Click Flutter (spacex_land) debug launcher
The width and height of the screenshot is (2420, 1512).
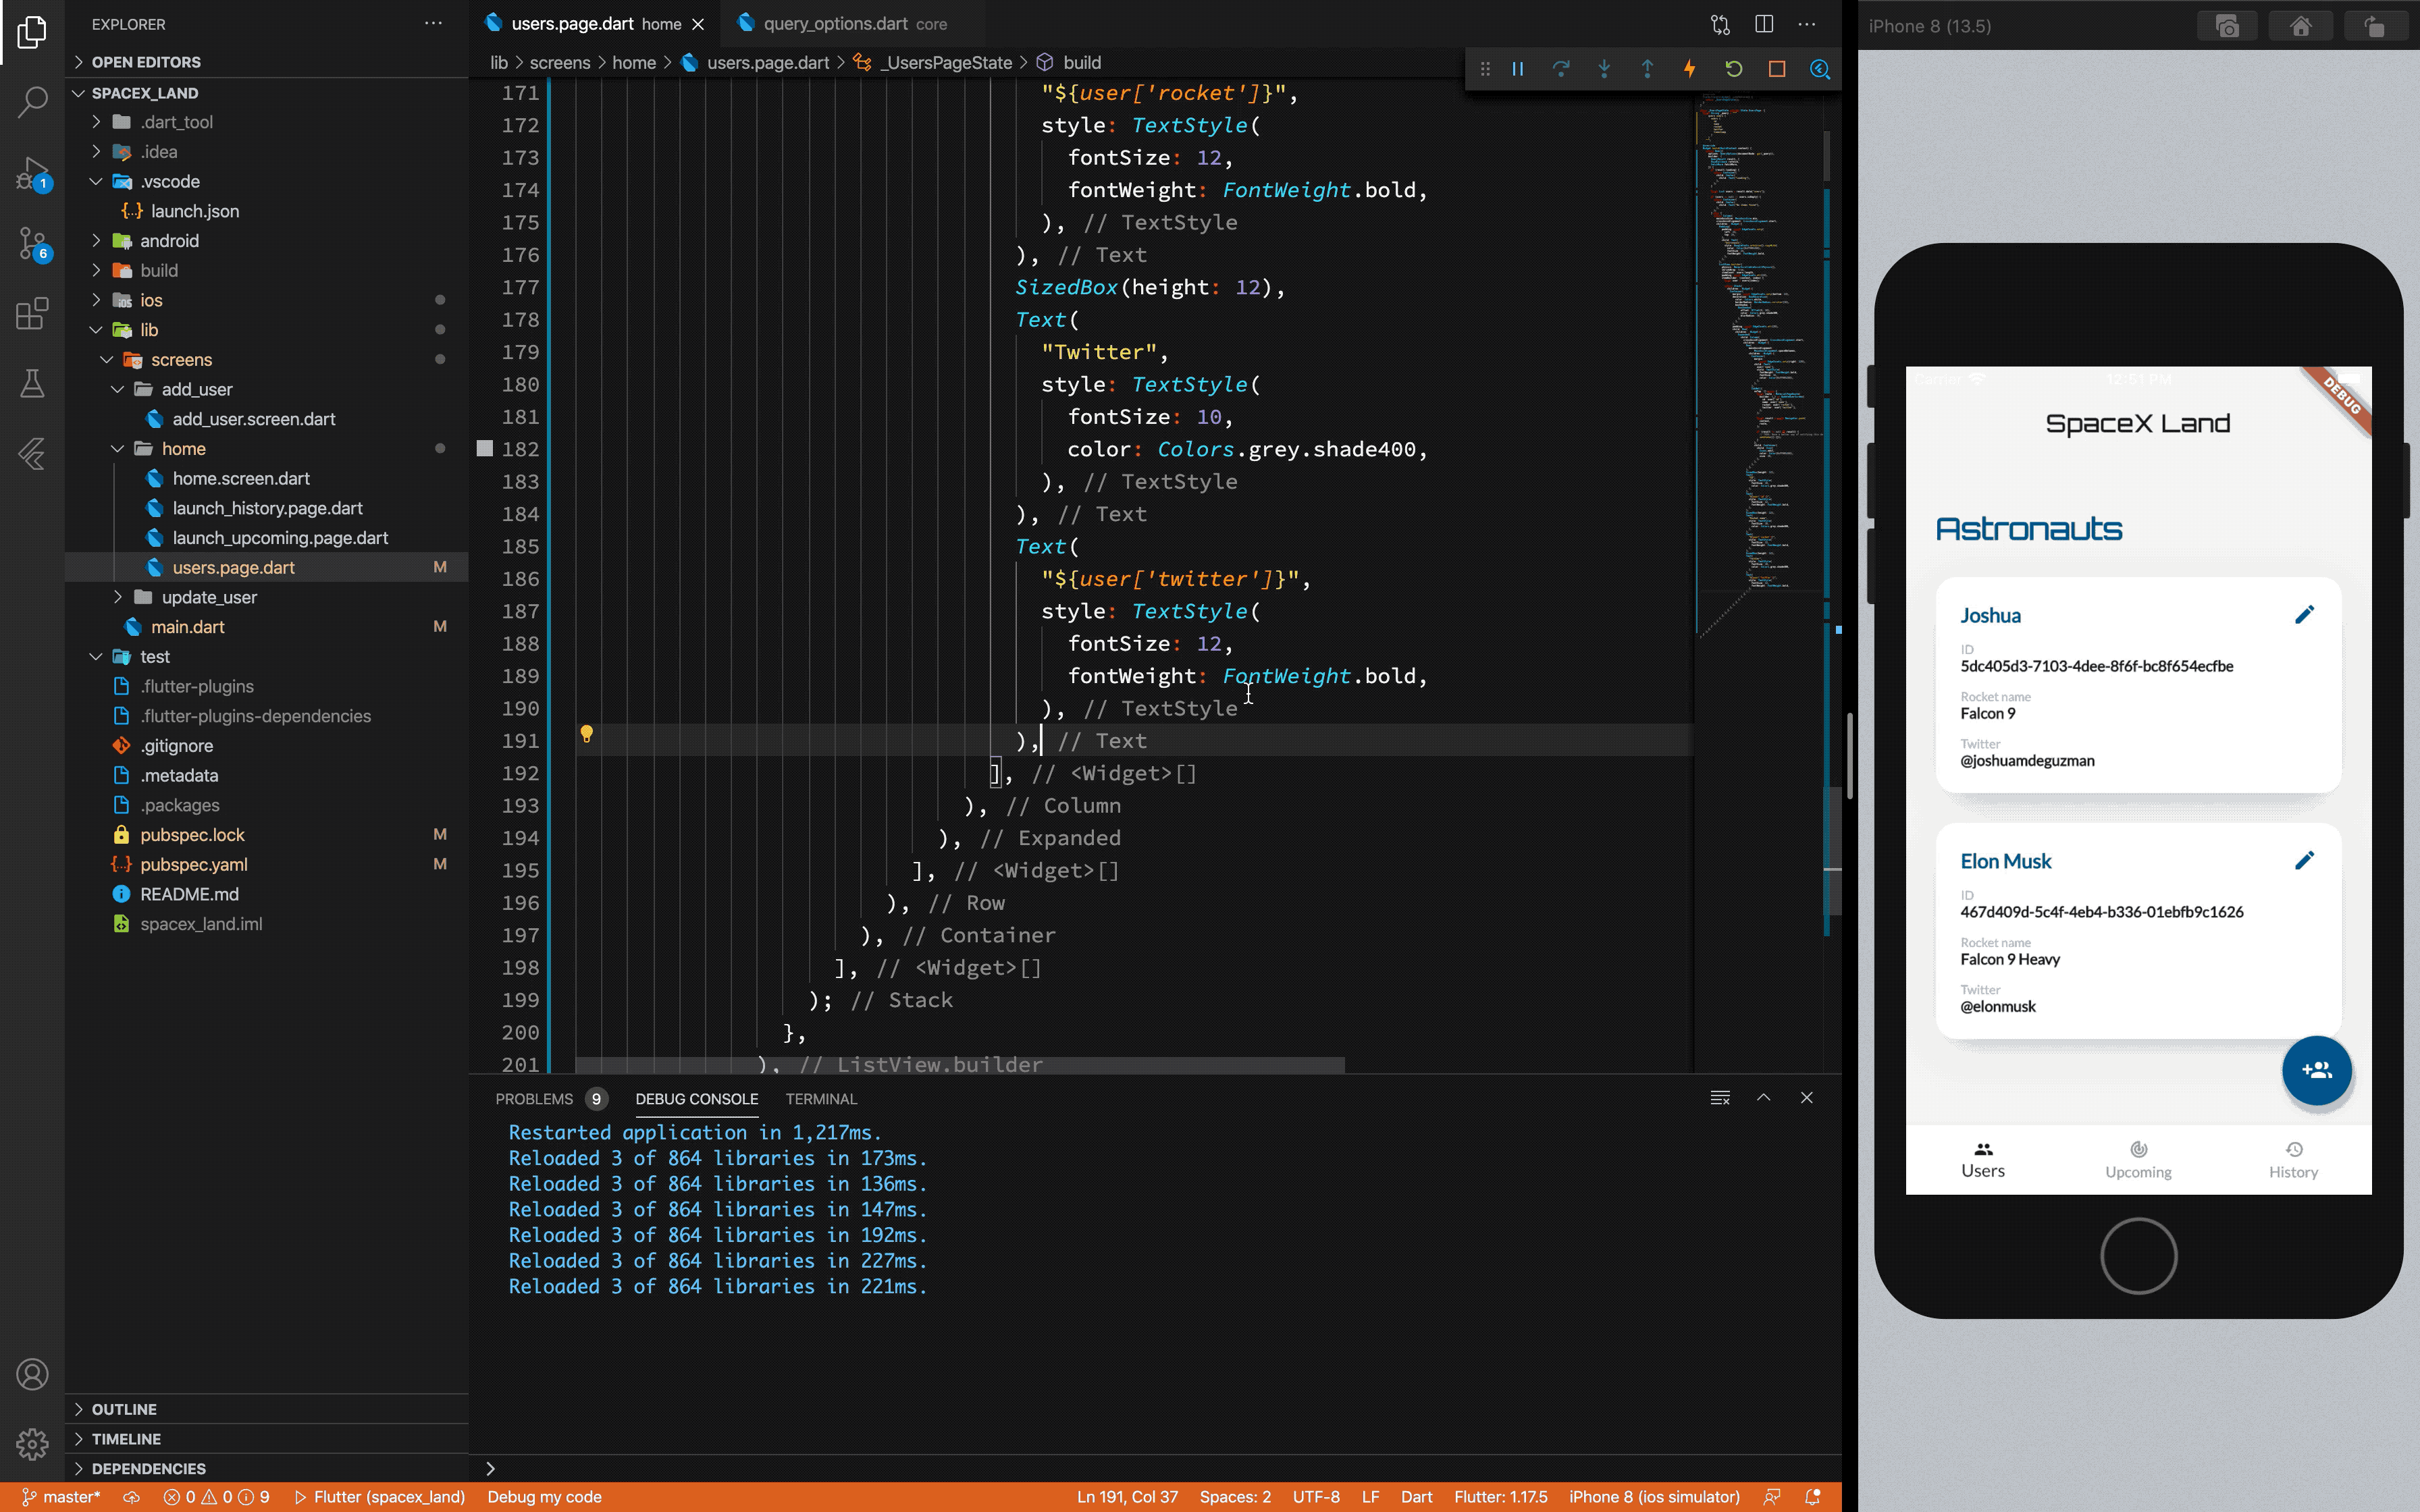380,1497
